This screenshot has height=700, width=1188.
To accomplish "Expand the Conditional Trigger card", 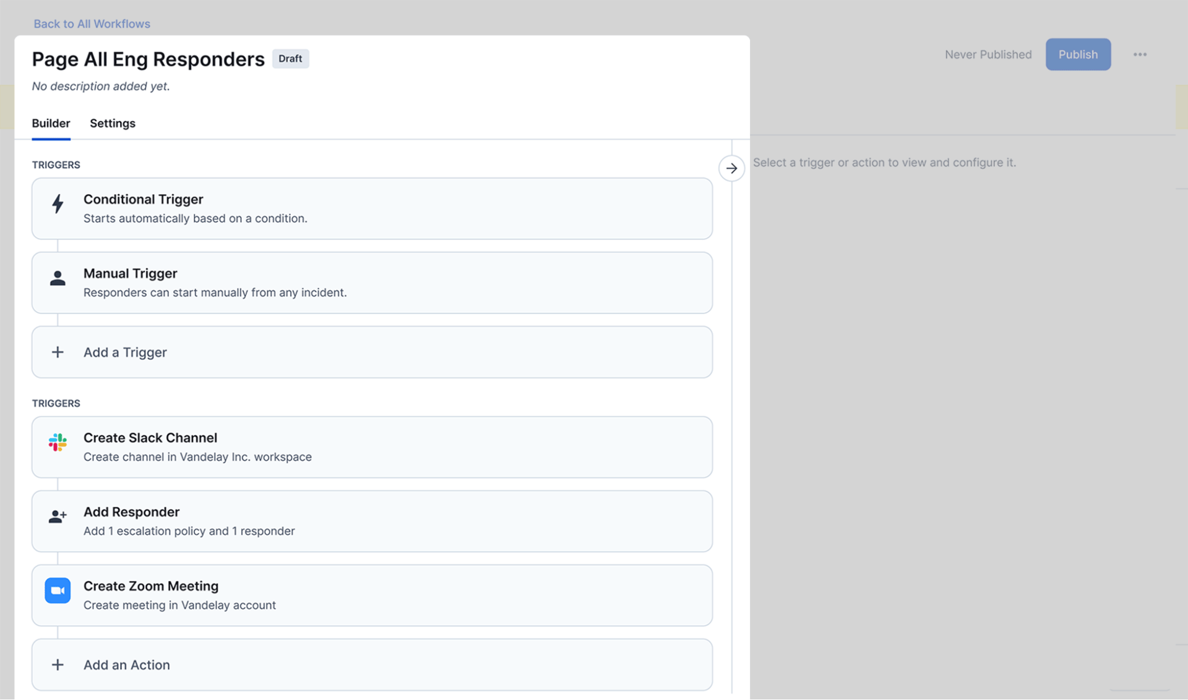I will (372, 208).
